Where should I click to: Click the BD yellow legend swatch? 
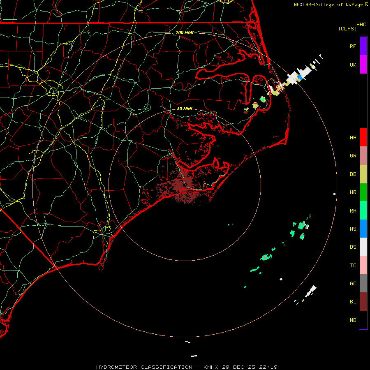pos(363,174)
